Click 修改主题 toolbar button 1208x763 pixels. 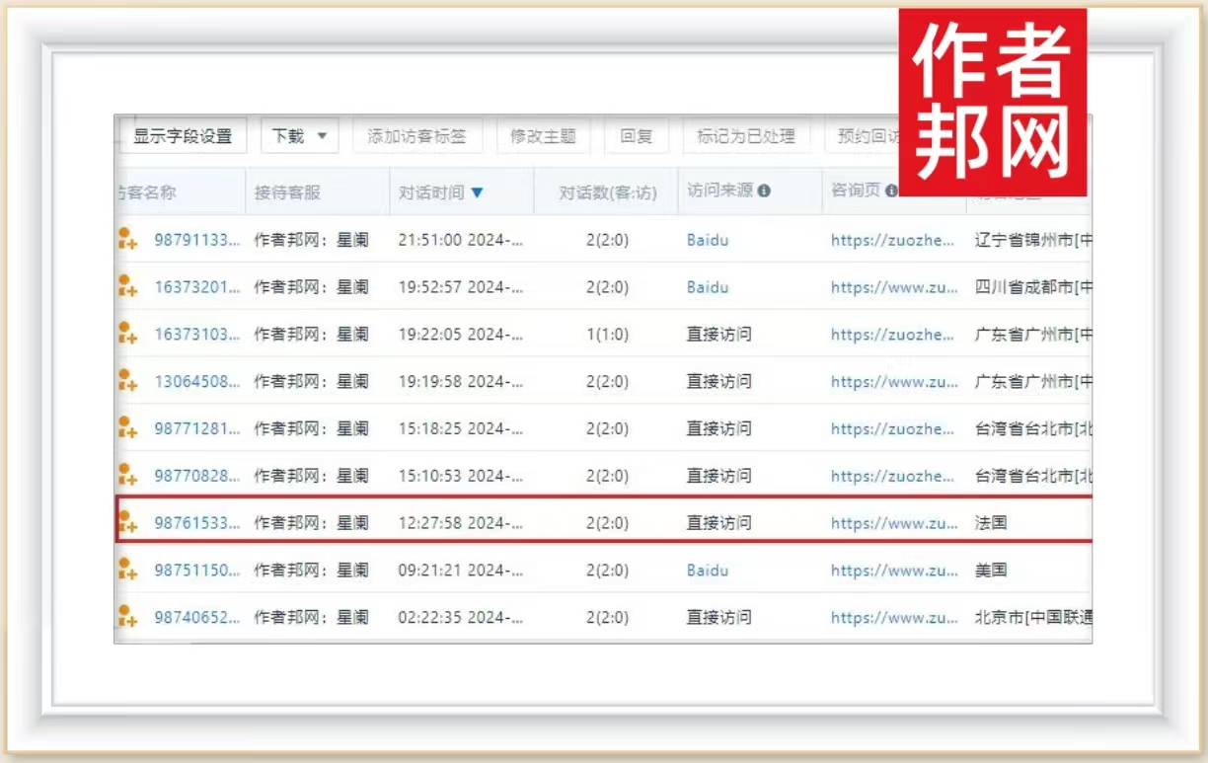543,136
